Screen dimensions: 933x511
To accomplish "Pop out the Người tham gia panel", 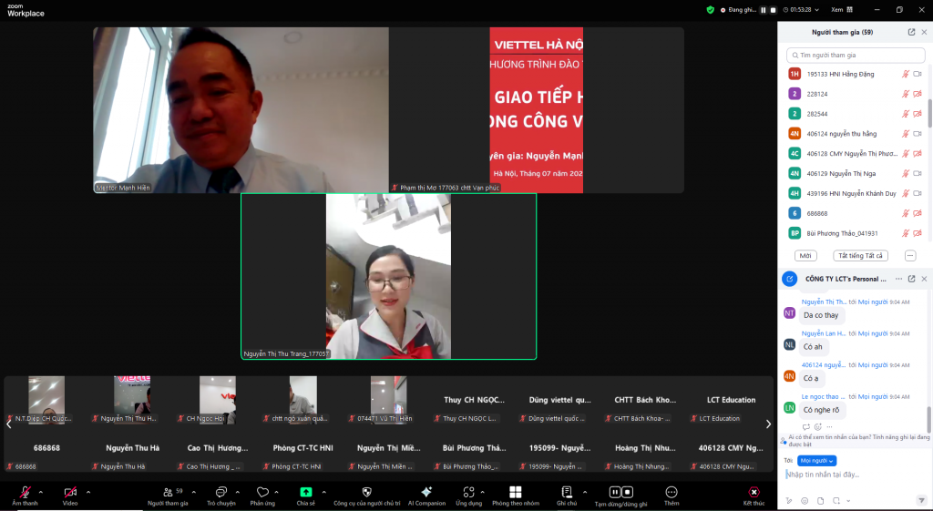I will (911, 32).
